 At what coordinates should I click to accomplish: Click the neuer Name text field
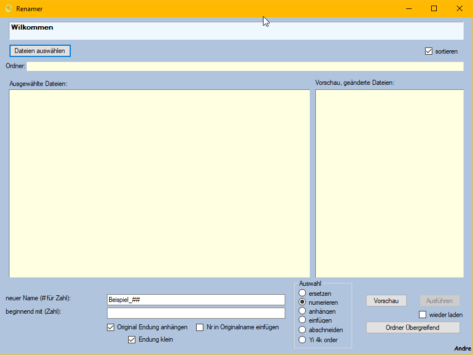click(196, 300)
